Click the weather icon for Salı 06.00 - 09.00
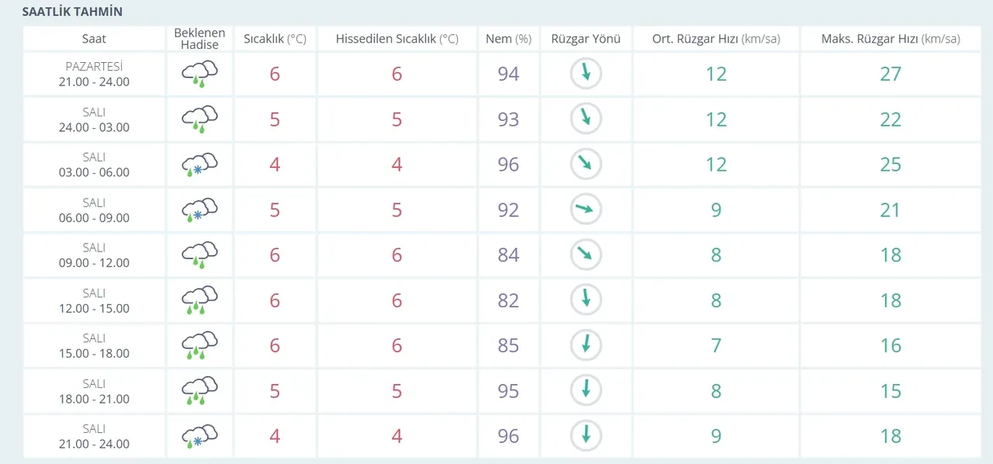 pyautogui.click(x=199, y=210)
